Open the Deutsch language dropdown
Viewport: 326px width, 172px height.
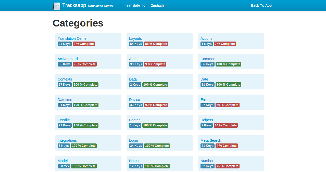(159, 6)
